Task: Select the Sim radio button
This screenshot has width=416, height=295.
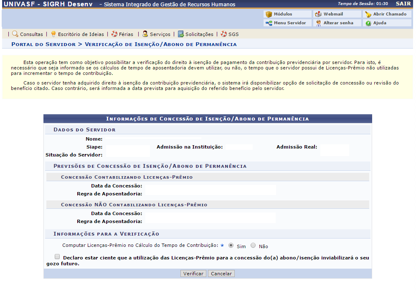Action: click(231, 246)
